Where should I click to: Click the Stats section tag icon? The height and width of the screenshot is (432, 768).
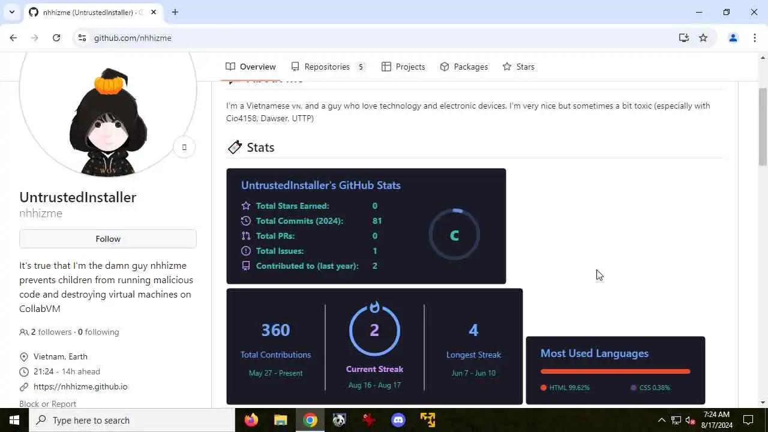coord(235,147)
